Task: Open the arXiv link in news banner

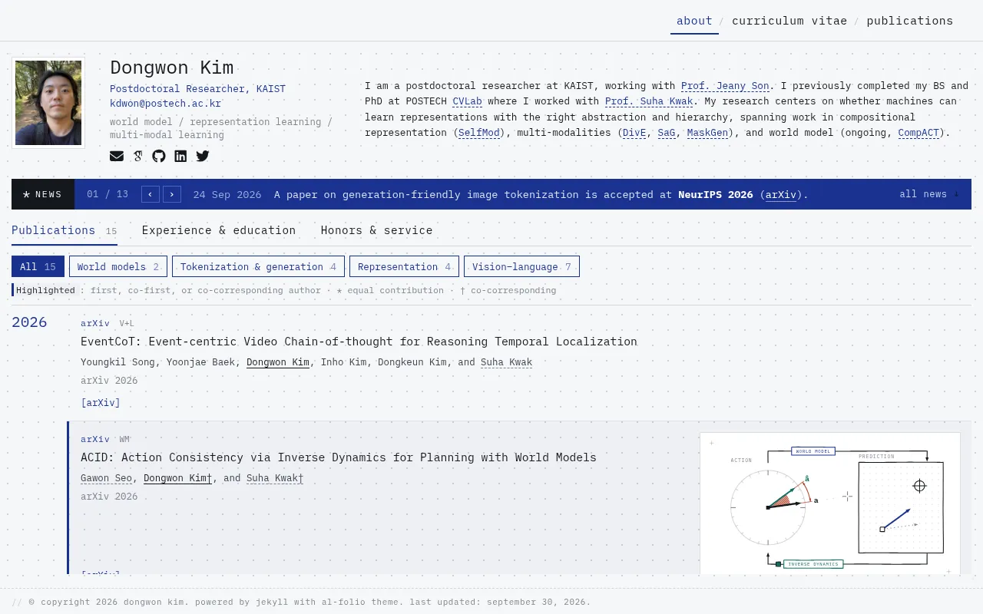Action: click(x=781, y=195)
